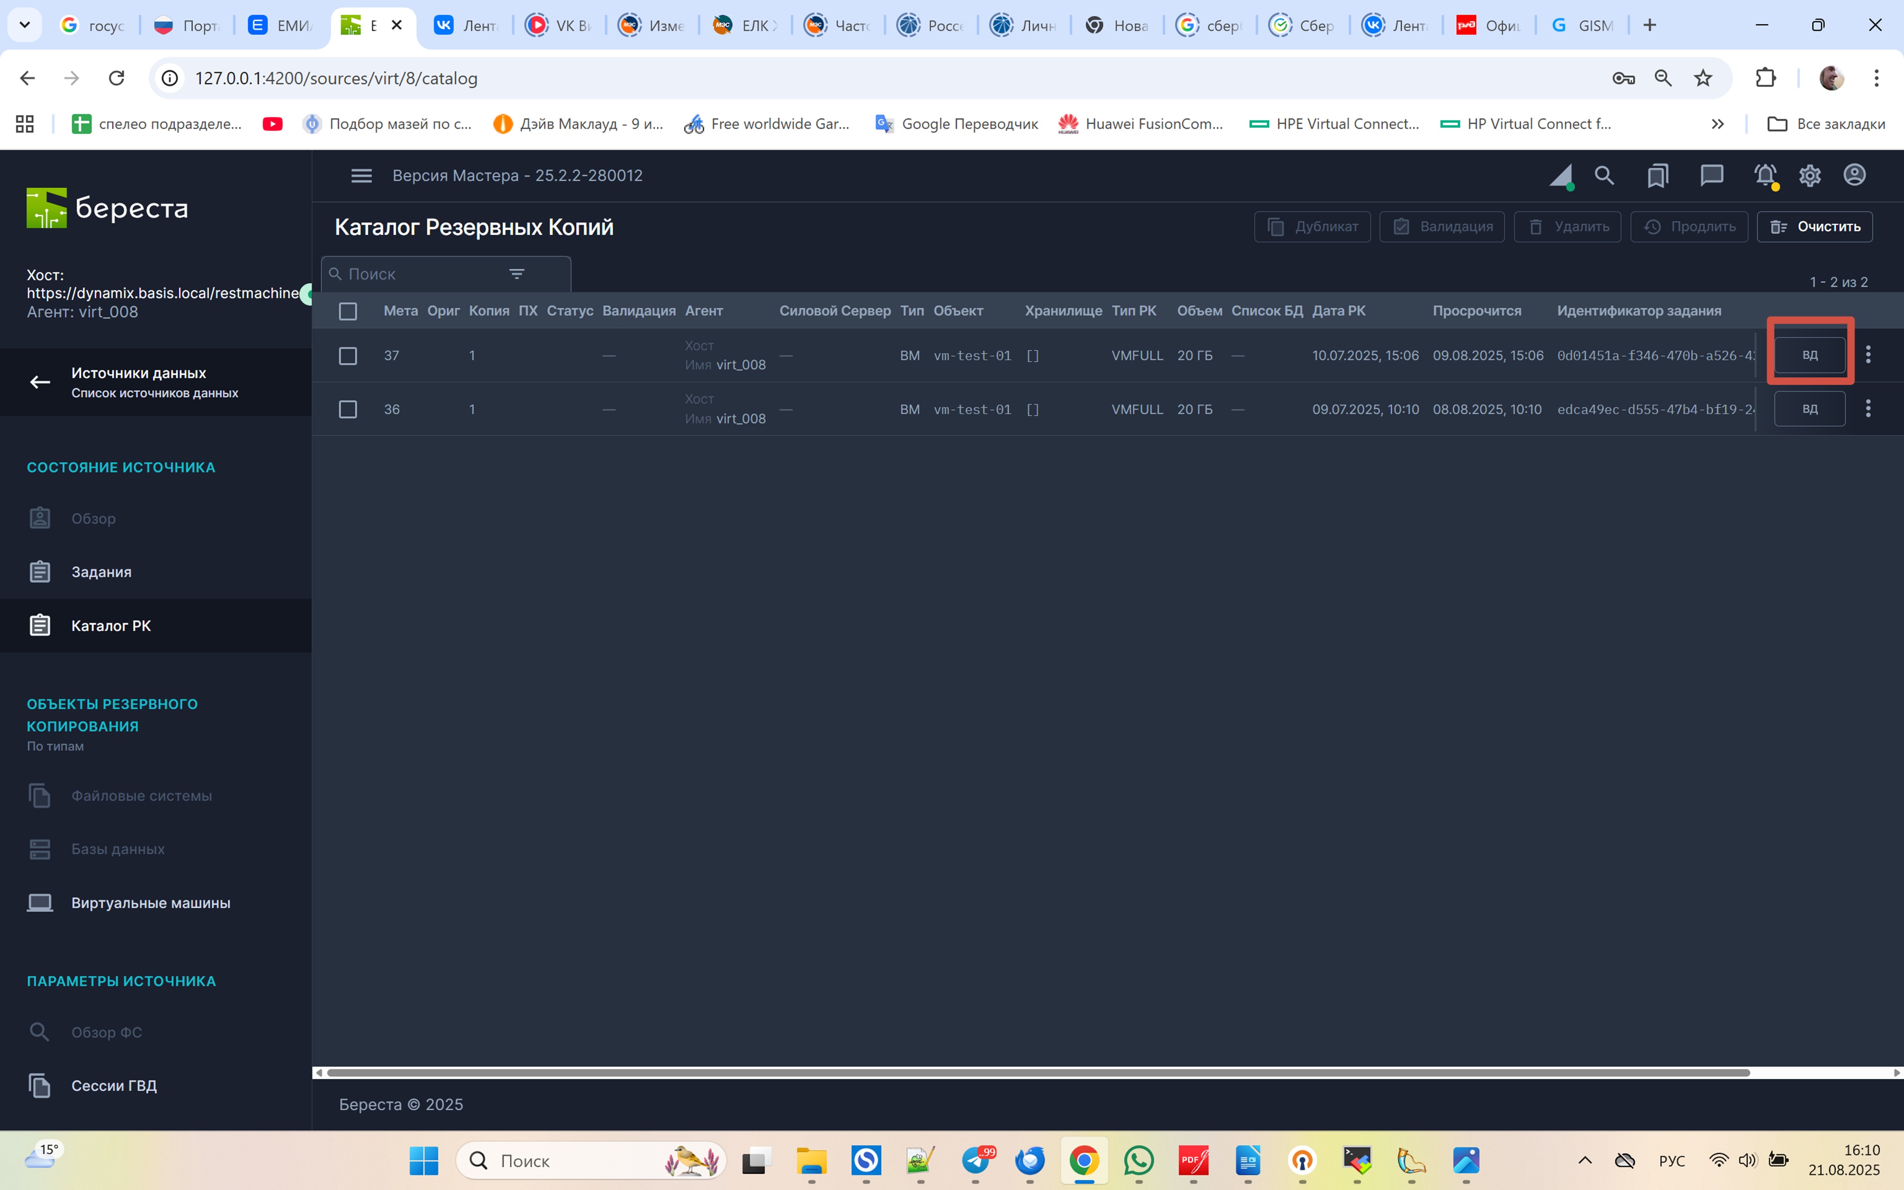Click the search magnifier icon in header

[1604, 175]
